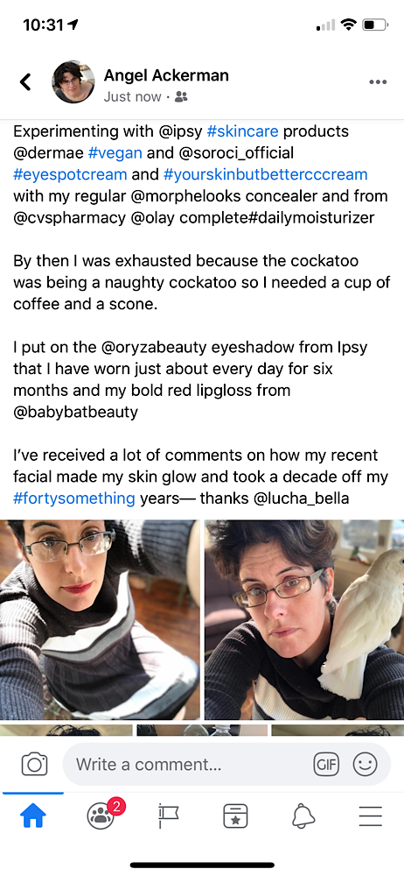404x876 pixels.
Task: Open the Pages flag icon
Action: [x=168, y=816]
